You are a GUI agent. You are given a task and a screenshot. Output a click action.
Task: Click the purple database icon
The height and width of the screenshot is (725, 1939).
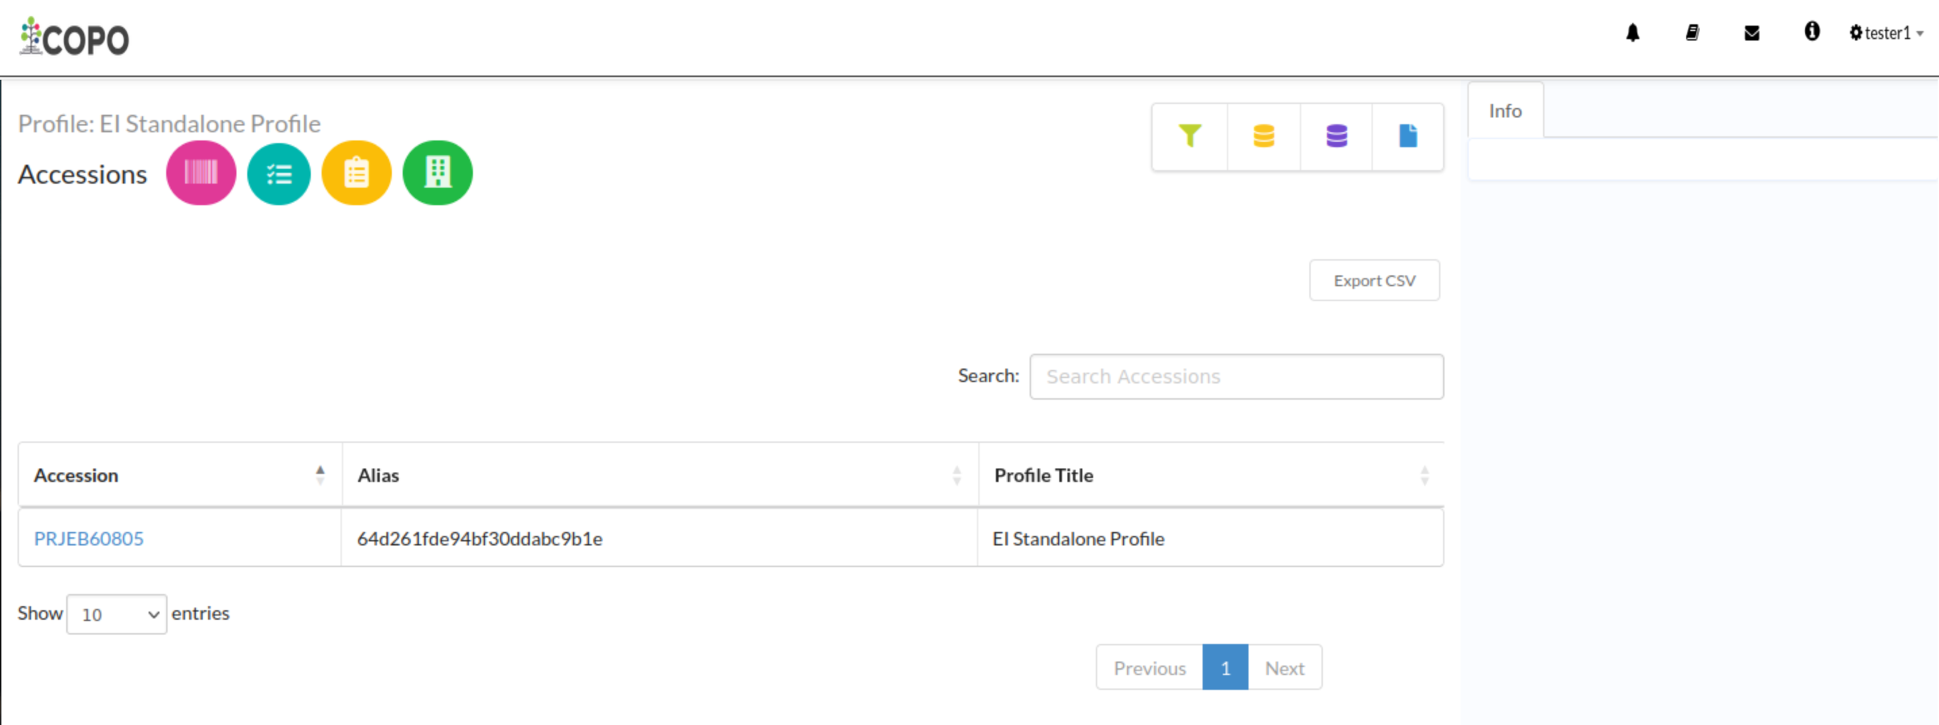[x=1336, y=136]
